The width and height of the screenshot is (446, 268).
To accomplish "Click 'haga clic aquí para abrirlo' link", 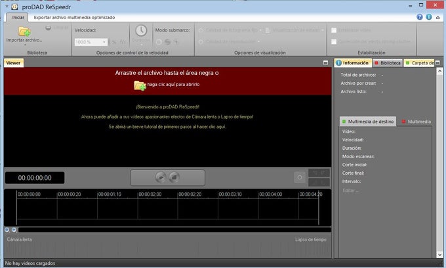I will click(173, 84).
